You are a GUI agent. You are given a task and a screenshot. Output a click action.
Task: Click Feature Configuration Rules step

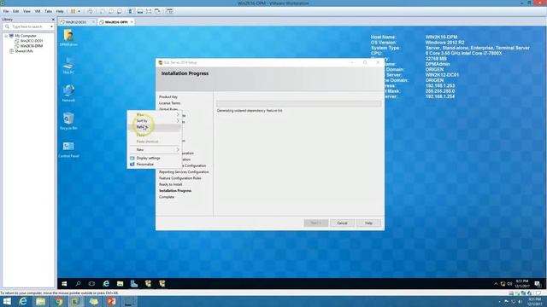click(180, 178)
